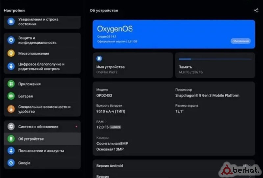Open Специальные возможности и удобство

point(42,109)
